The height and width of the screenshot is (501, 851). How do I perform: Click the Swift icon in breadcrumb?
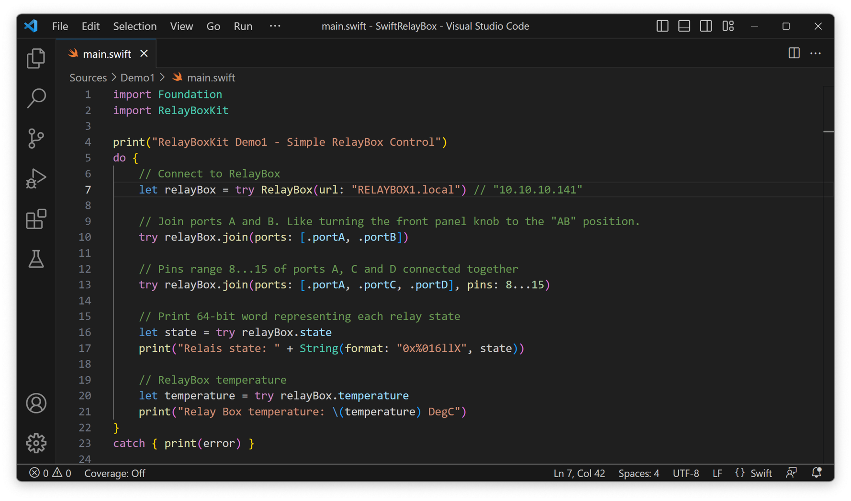(177, 77)
